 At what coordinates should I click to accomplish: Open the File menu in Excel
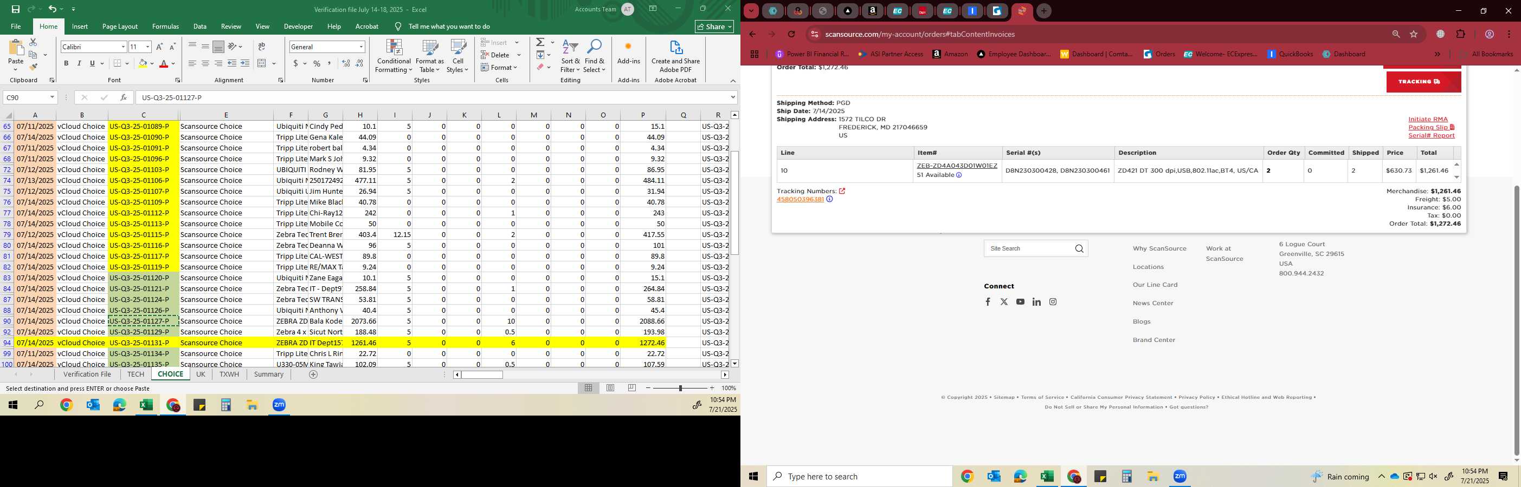point(16,27)
